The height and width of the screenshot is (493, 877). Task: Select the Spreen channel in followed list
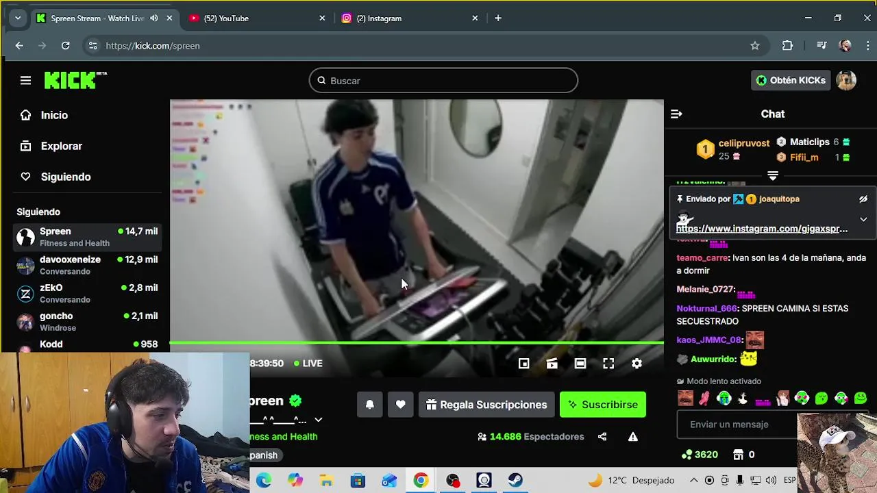coord(88,237)
